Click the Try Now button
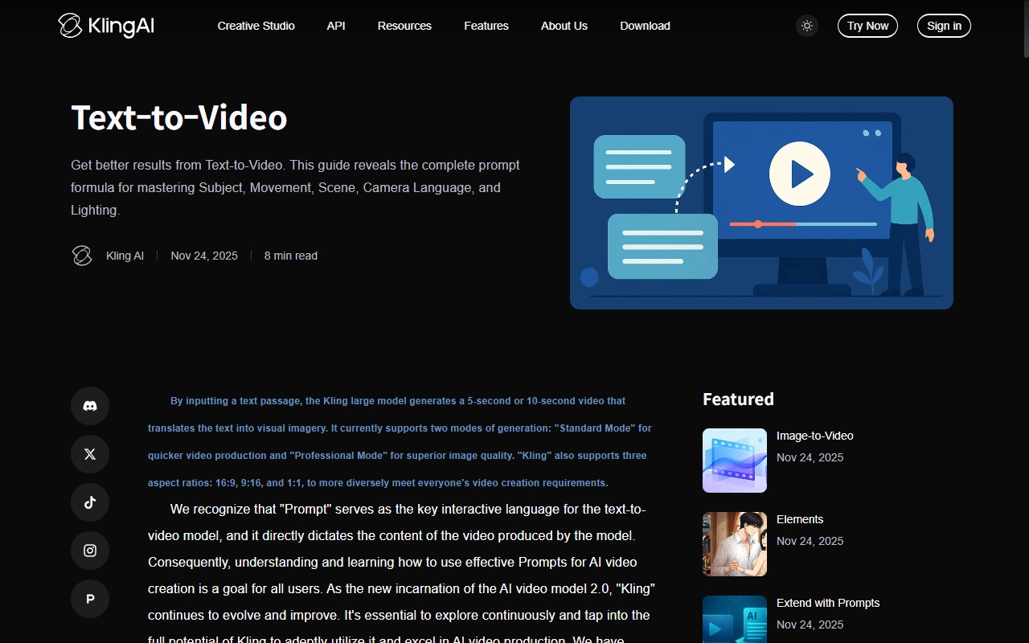The height and width of the screenshot is (643, 1029). 867,26
